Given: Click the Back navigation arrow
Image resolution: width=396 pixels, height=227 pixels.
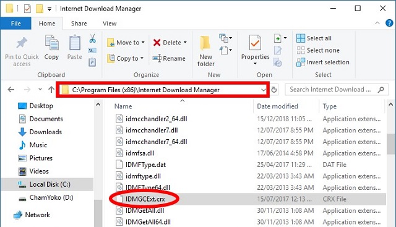Looking at the screenshot, I should (11, 90).
